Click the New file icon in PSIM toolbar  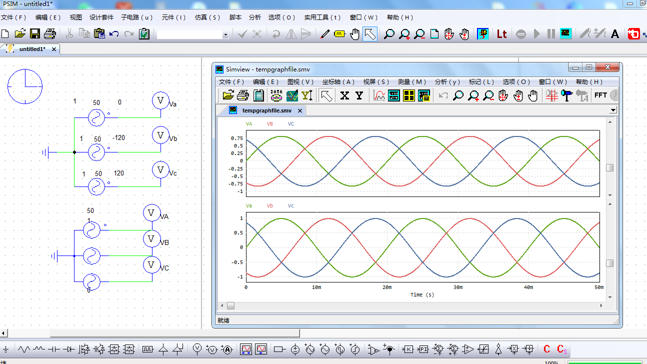pyautogui.click(x=5, y=34)
